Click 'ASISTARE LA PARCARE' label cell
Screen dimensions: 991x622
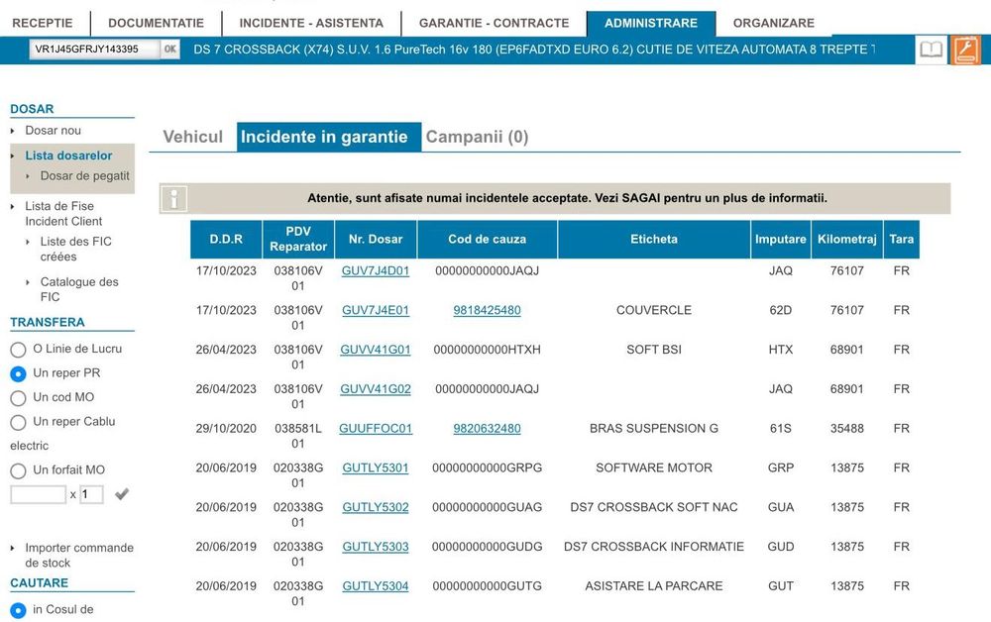click(x=654, y=586)
